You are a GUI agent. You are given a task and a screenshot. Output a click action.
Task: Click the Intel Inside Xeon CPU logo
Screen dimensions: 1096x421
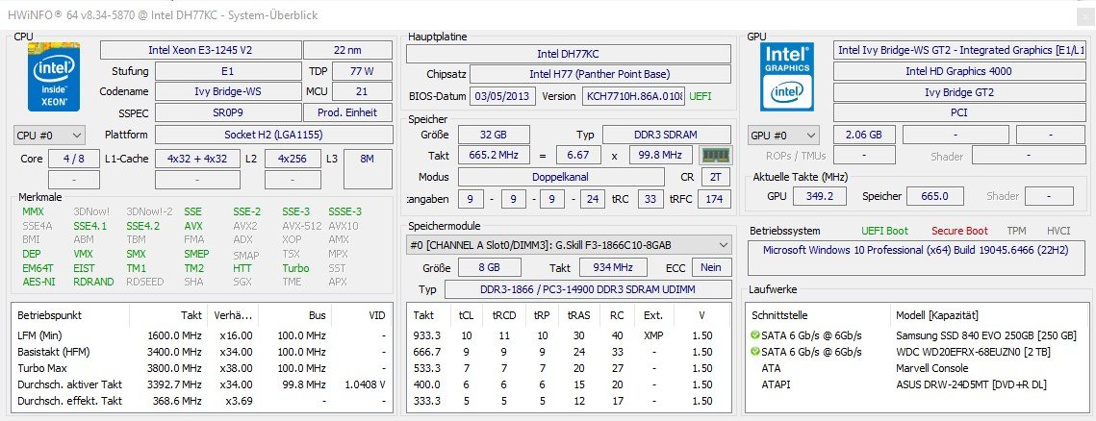tap(54, 77)
